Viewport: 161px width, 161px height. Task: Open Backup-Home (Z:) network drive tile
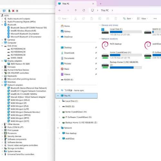121,65
